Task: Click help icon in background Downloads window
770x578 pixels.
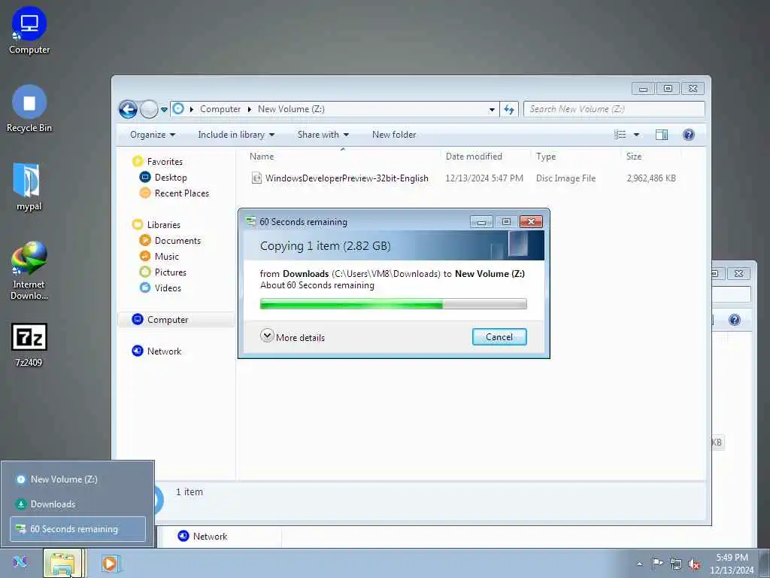Action: 734,320
